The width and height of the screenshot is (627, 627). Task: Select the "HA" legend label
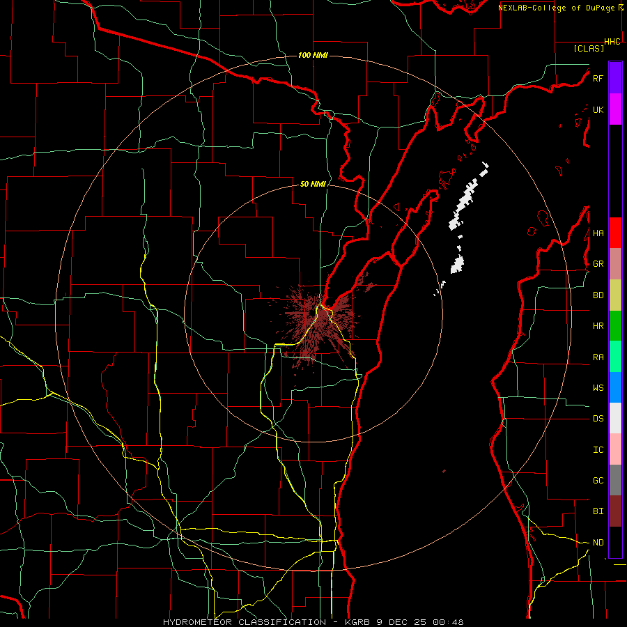pyautogui.click(x=598, y=233)
